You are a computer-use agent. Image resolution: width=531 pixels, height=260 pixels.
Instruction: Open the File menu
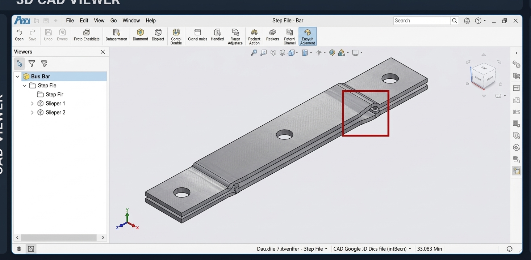pyautogui.click(x=70, y=21)
